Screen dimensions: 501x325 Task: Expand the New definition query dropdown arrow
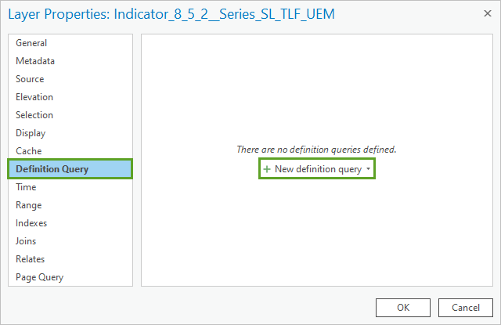point(368,169)
